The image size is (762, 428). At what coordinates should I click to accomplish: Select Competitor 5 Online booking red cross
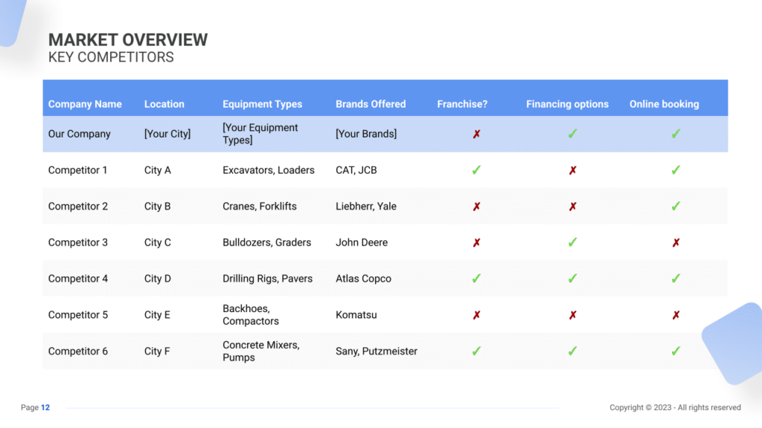[x=676, y=315]
